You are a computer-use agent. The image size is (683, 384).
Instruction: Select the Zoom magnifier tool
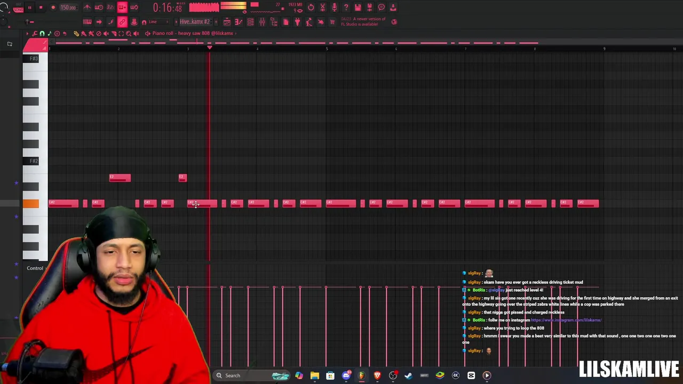pyautogui.click(x=129, y=33)
